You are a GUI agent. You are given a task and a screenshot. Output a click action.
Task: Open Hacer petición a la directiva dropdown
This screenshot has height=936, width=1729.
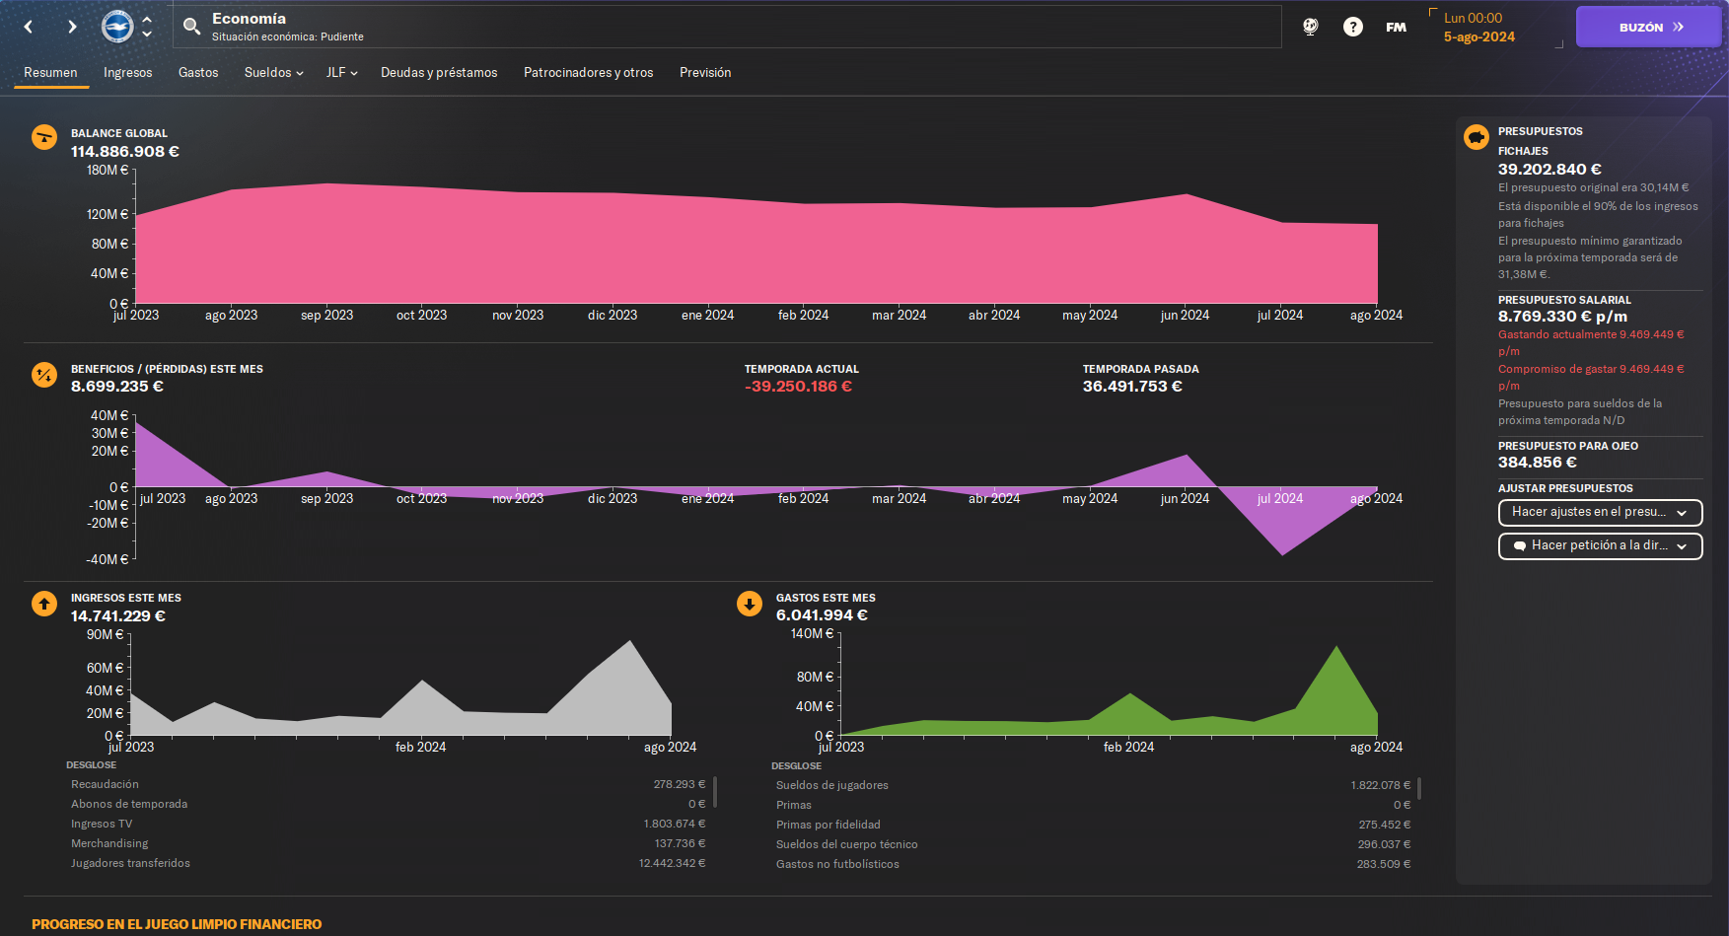pyautogui.click(x=1600, y=545)
